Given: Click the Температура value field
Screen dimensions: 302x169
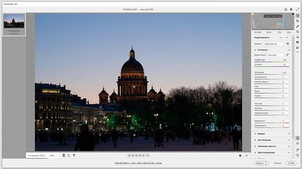Looking at the screenshot, I should pyautogui.click(x=285, y=60).
